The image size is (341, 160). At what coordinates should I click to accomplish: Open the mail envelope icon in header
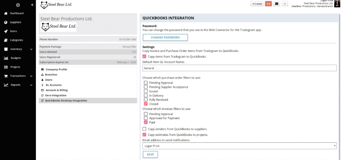[x=276, y=4]
